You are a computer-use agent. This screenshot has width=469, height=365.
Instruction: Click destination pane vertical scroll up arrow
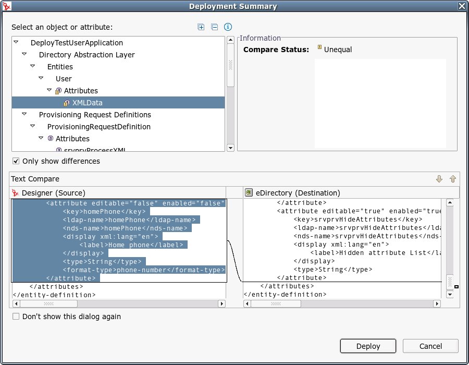pos(450,202)
